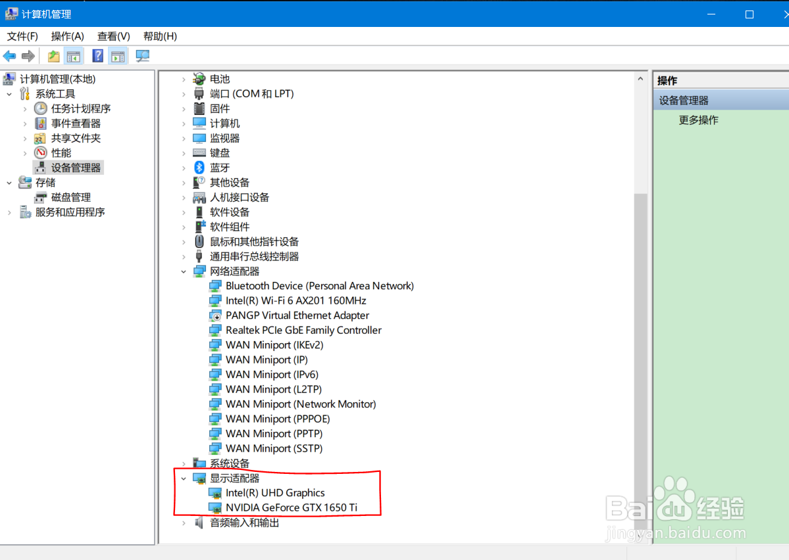Click the vertical scrollbar in device list

640,329
